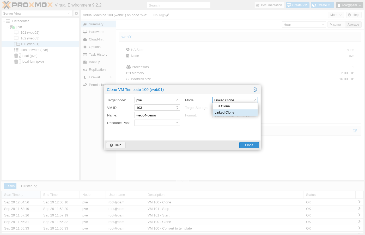Click the Memory icon in summary
Viewport: 365px width, 235px height.
(128, 73)
